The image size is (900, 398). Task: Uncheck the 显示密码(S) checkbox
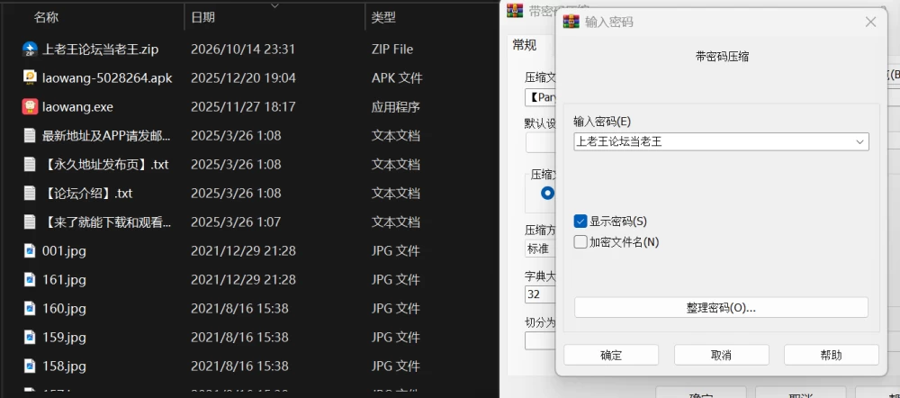[580, 222]
